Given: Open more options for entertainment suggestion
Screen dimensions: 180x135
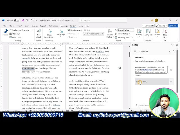Looking at the screenshot, I should pos(171,82).
